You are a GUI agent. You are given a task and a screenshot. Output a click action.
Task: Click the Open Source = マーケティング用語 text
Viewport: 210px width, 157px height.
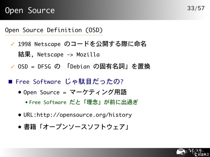coord(75,92)
